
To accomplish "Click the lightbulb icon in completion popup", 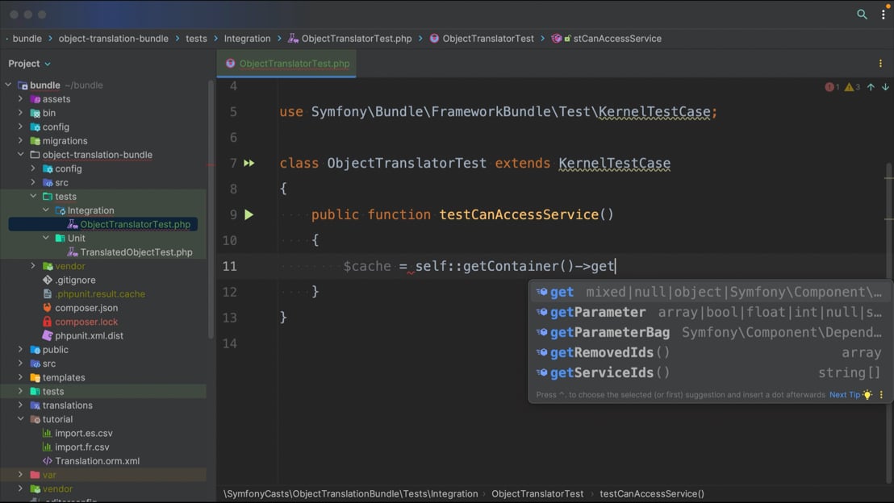I will coord(867,395).
